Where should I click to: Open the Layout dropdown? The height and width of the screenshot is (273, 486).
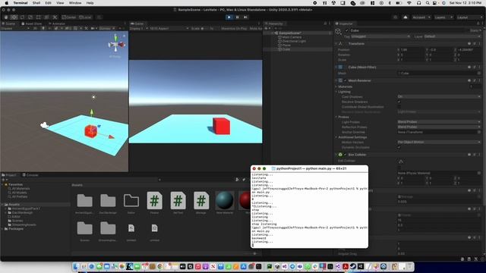pos(469,17)
